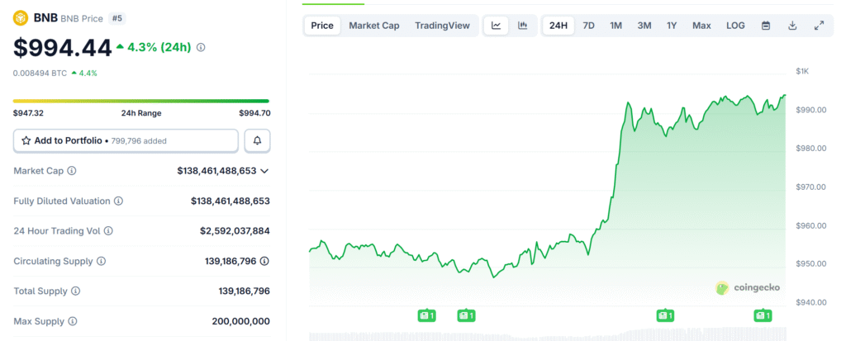This screenshot has height=341, width=846.
Task: Open the calendar date range picker
Action: click(x=766, y=26)
